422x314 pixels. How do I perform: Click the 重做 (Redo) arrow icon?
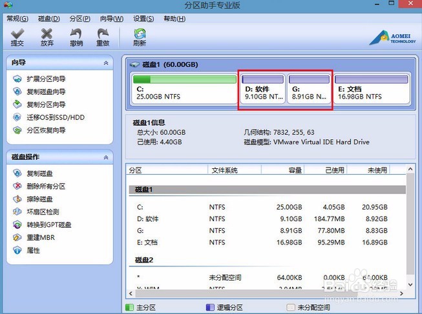point(103,34)
